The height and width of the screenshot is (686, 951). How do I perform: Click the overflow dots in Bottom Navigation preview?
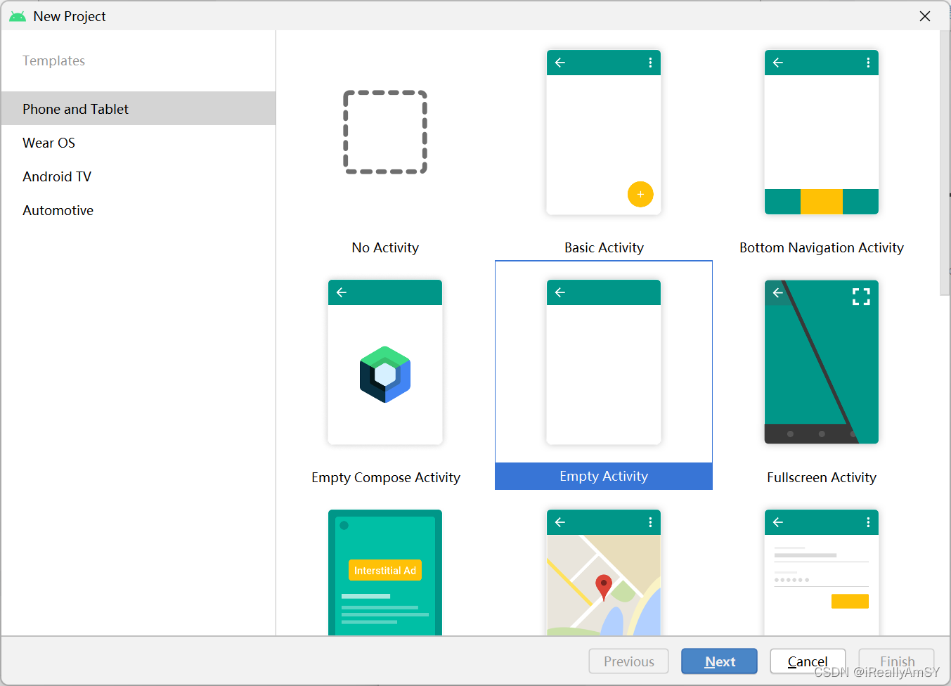tap(868, 63)
